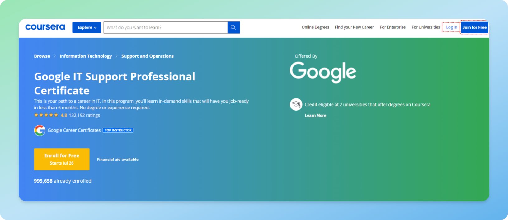508x220 pixels.
Task: Navigate to Browse breadcrumb
Action: tap(42, 56)
